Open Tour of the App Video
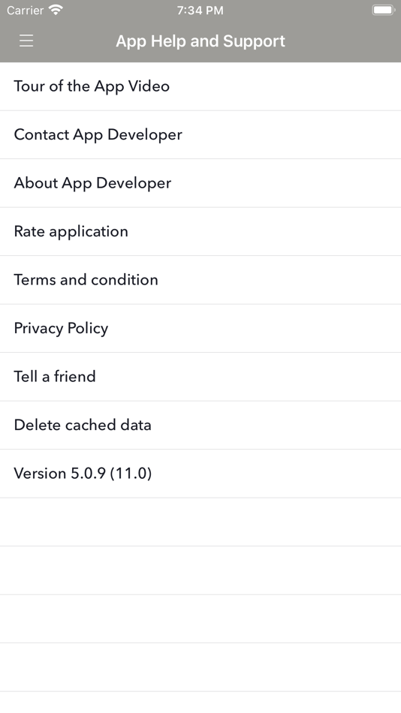Viewport: 401px width, 713px height. click(x=200, y=86)
